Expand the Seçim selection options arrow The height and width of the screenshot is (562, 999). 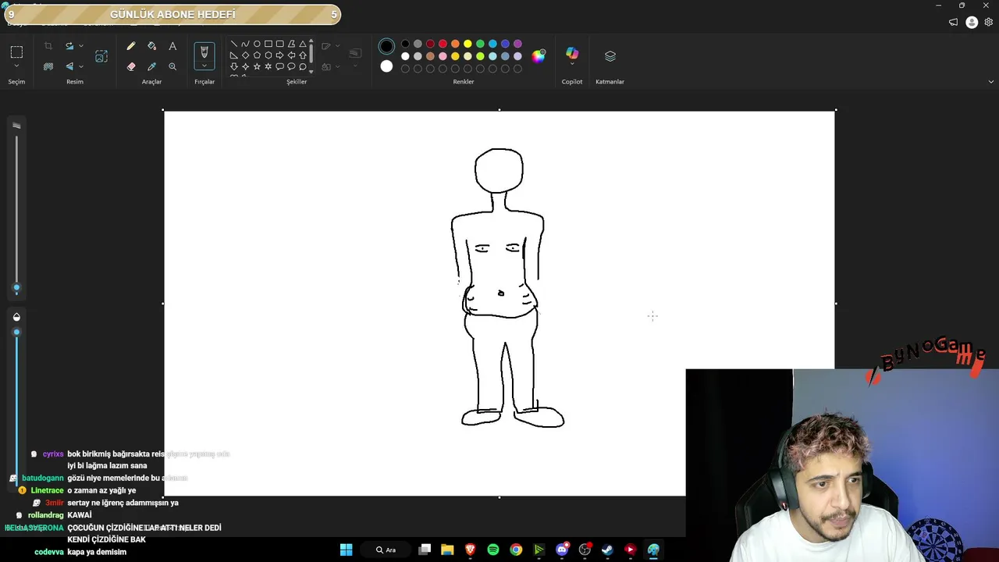[16, 66]
